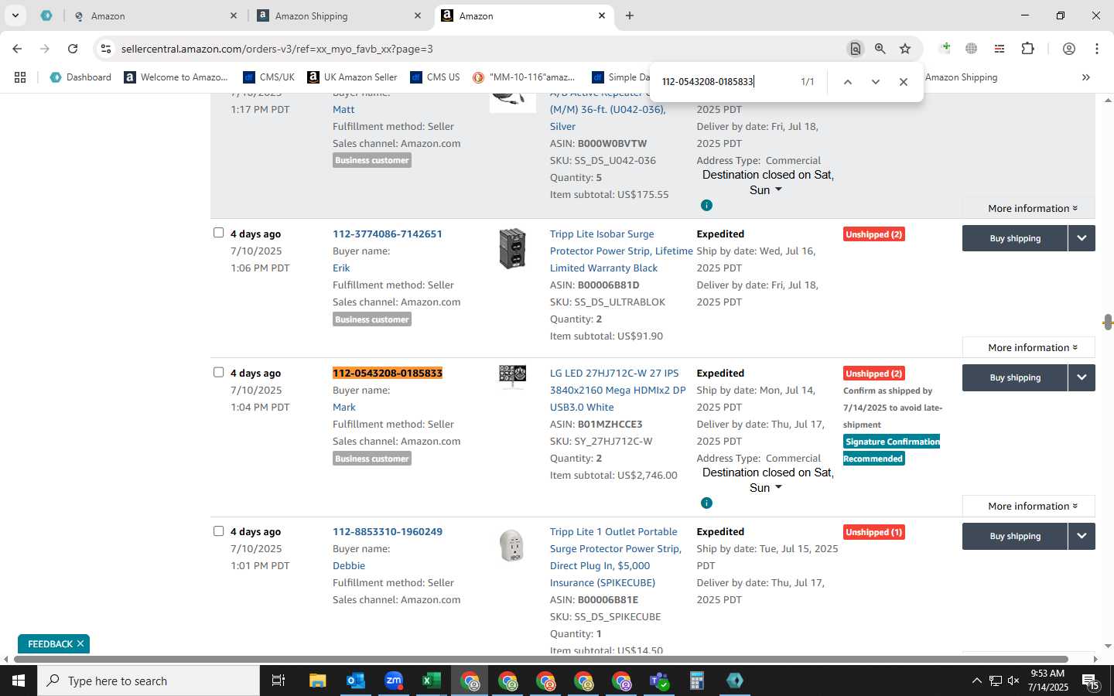Viewport: 1114px width, 696px height.
Task: Expand destination closed days for Mark's order
Action: pyautogui.click(x=767, y=480)
